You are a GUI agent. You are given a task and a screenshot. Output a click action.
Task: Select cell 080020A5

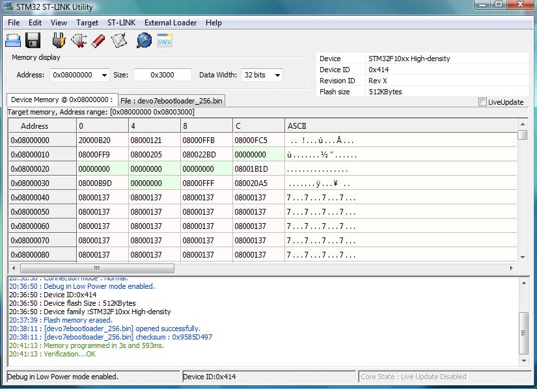tap(258, 183)
